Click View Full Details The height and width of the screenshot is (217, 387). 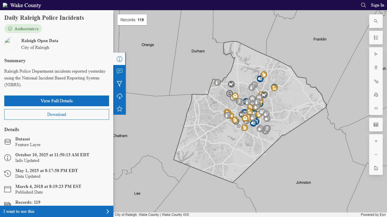coord(56,101)
